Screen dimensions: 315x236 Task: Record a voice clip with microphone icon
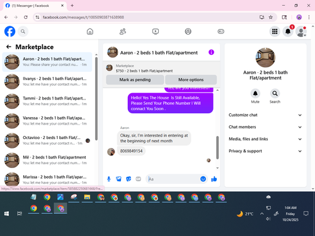point(109,179)
